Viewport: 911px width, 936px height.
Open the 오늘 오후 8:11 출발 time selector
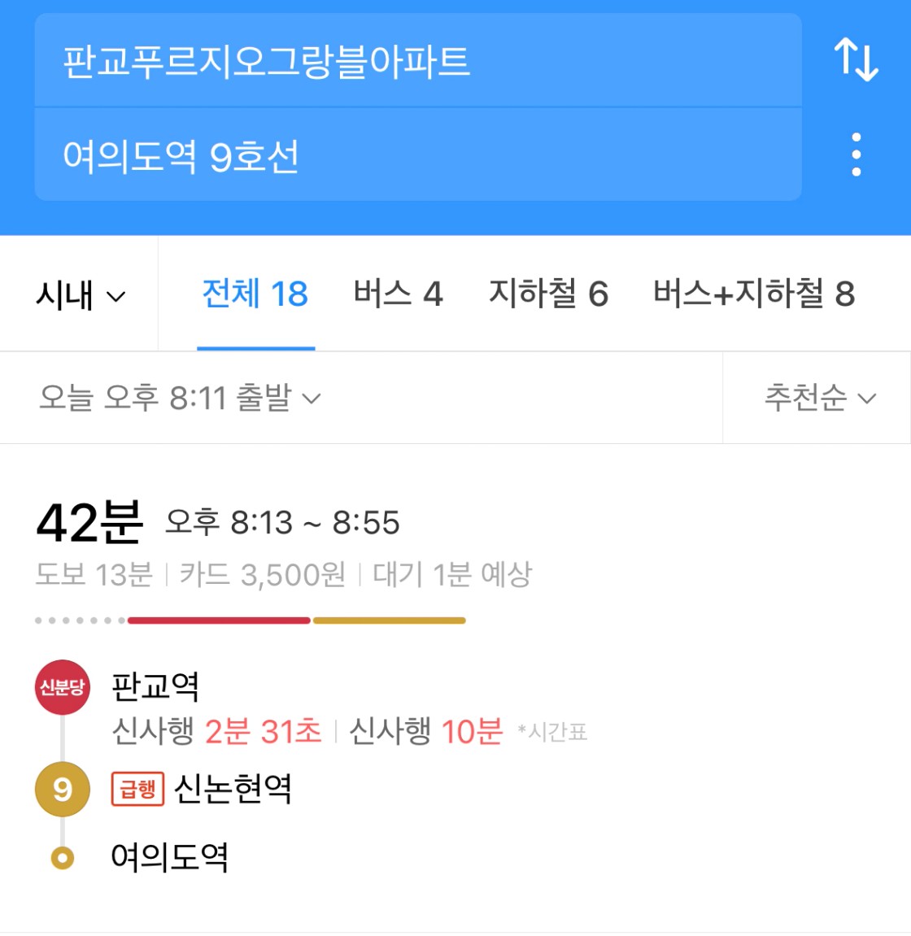[x=181, y=398]
